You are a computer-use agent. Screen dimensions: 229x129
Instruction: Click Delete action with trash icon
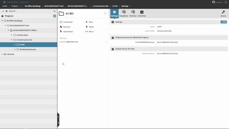pos(89,27)
